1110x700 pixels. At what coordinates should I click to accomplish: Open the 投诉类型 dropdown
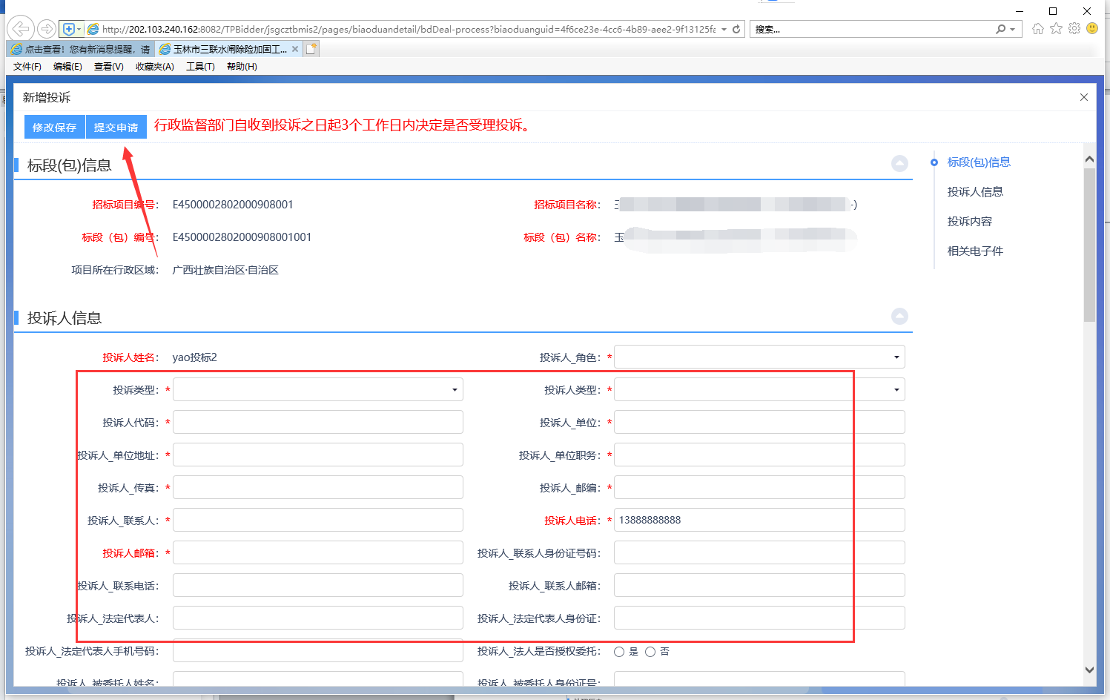[x=317, y=390]
